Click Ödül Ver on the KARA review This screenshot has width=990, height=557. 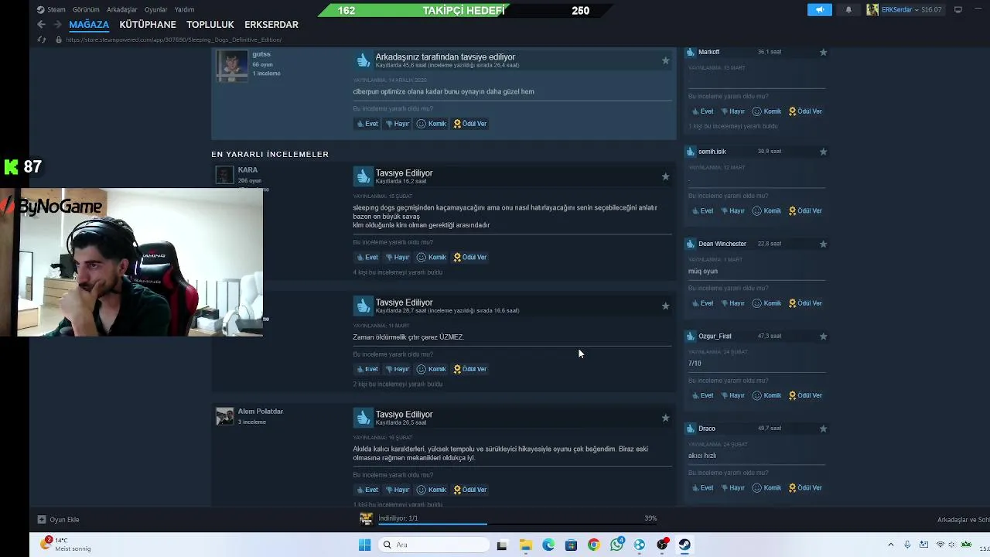click(x=470, y=258)
